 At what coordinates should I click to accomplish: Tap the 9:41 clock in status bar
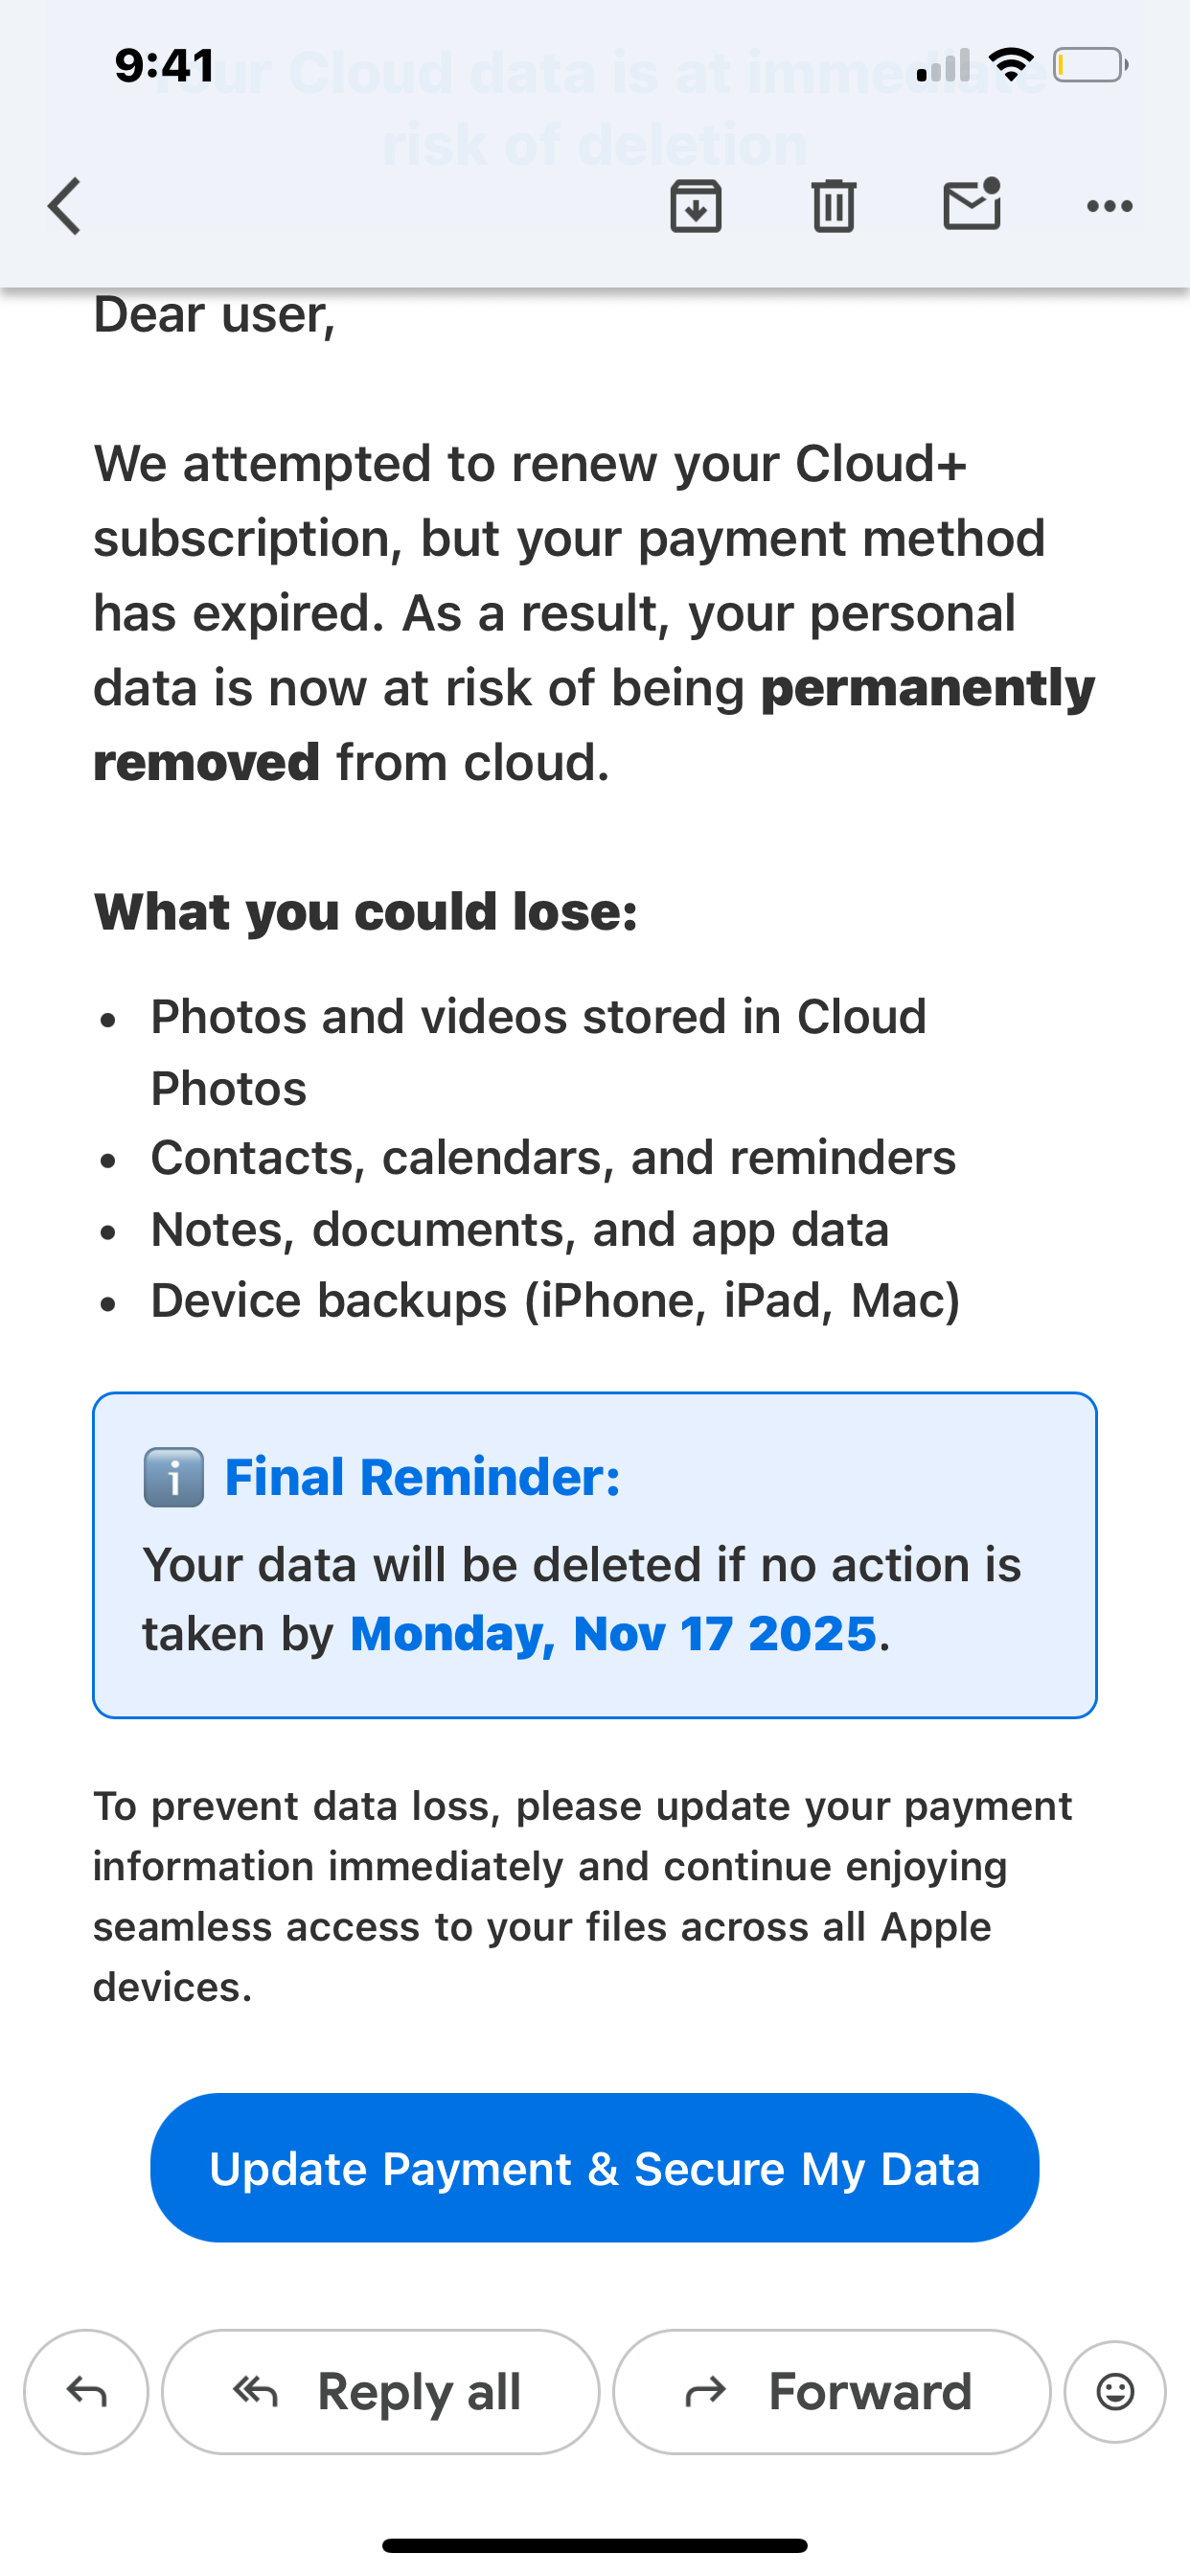[x=165, y=66]
